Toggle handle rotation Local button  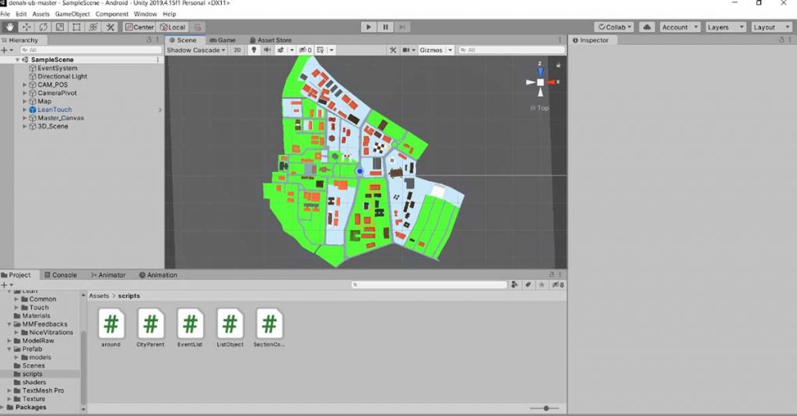pos(173,27)
